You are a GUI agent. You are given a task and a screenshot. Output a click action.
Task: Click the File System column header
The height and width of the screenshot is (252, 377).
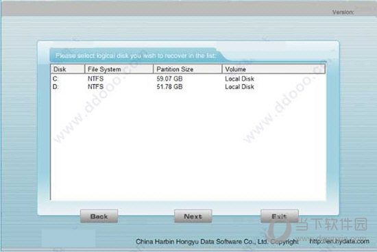119,69
